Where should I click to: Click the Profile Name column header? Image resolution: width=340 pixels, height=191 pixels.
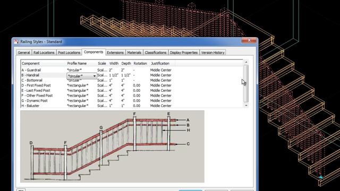(x=81, y=64)
